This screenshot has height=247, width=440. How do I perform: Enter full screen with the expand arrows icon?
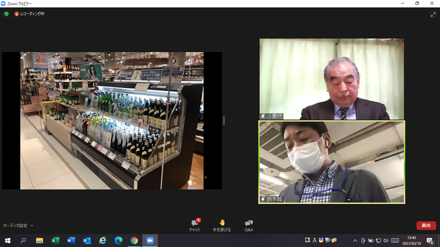(x=433, y=14)
